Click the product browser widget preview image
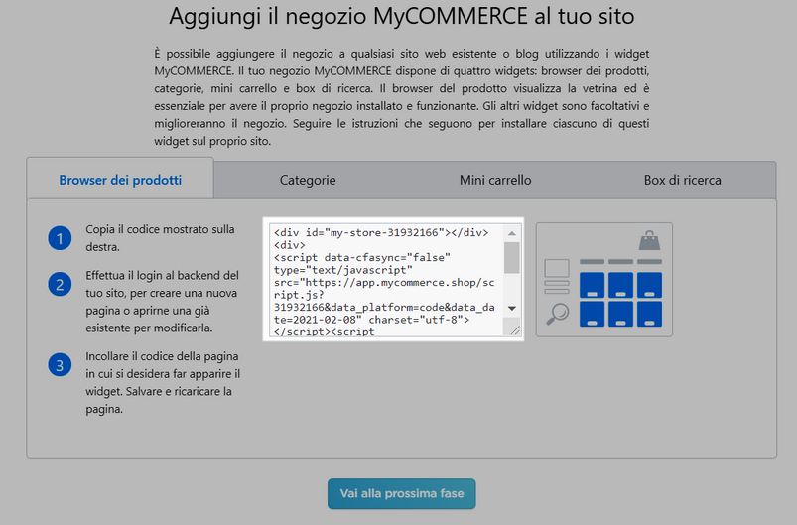The height and width of the screenshot is (525, 797). pos(603,280)
